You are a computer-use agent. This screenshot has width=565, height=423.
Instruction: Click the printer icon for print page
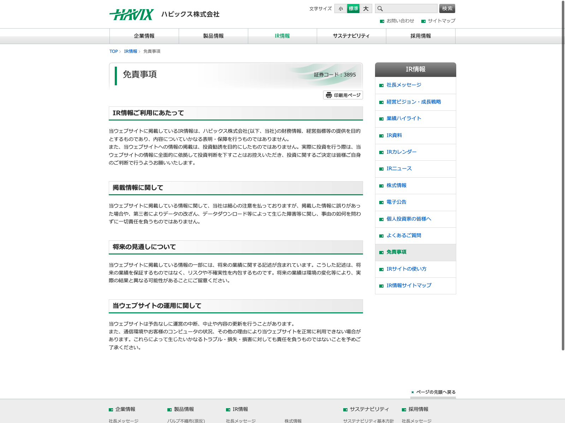click(x=329, y=95)
